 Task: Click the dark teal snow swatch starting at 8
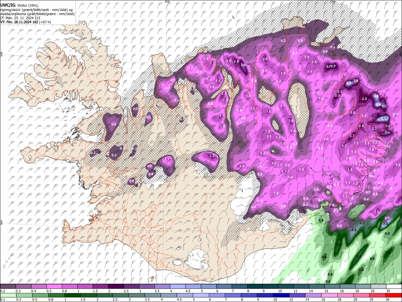[x=255, y=287]
